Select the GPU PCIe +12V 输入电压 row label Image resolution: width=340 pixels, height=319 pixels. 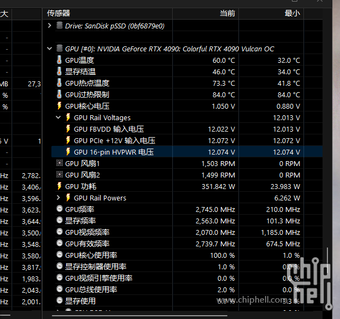(x=114, y=140)
